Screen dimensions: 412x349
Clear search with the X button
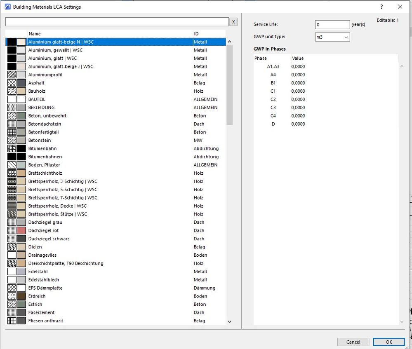tap(233, 22)
